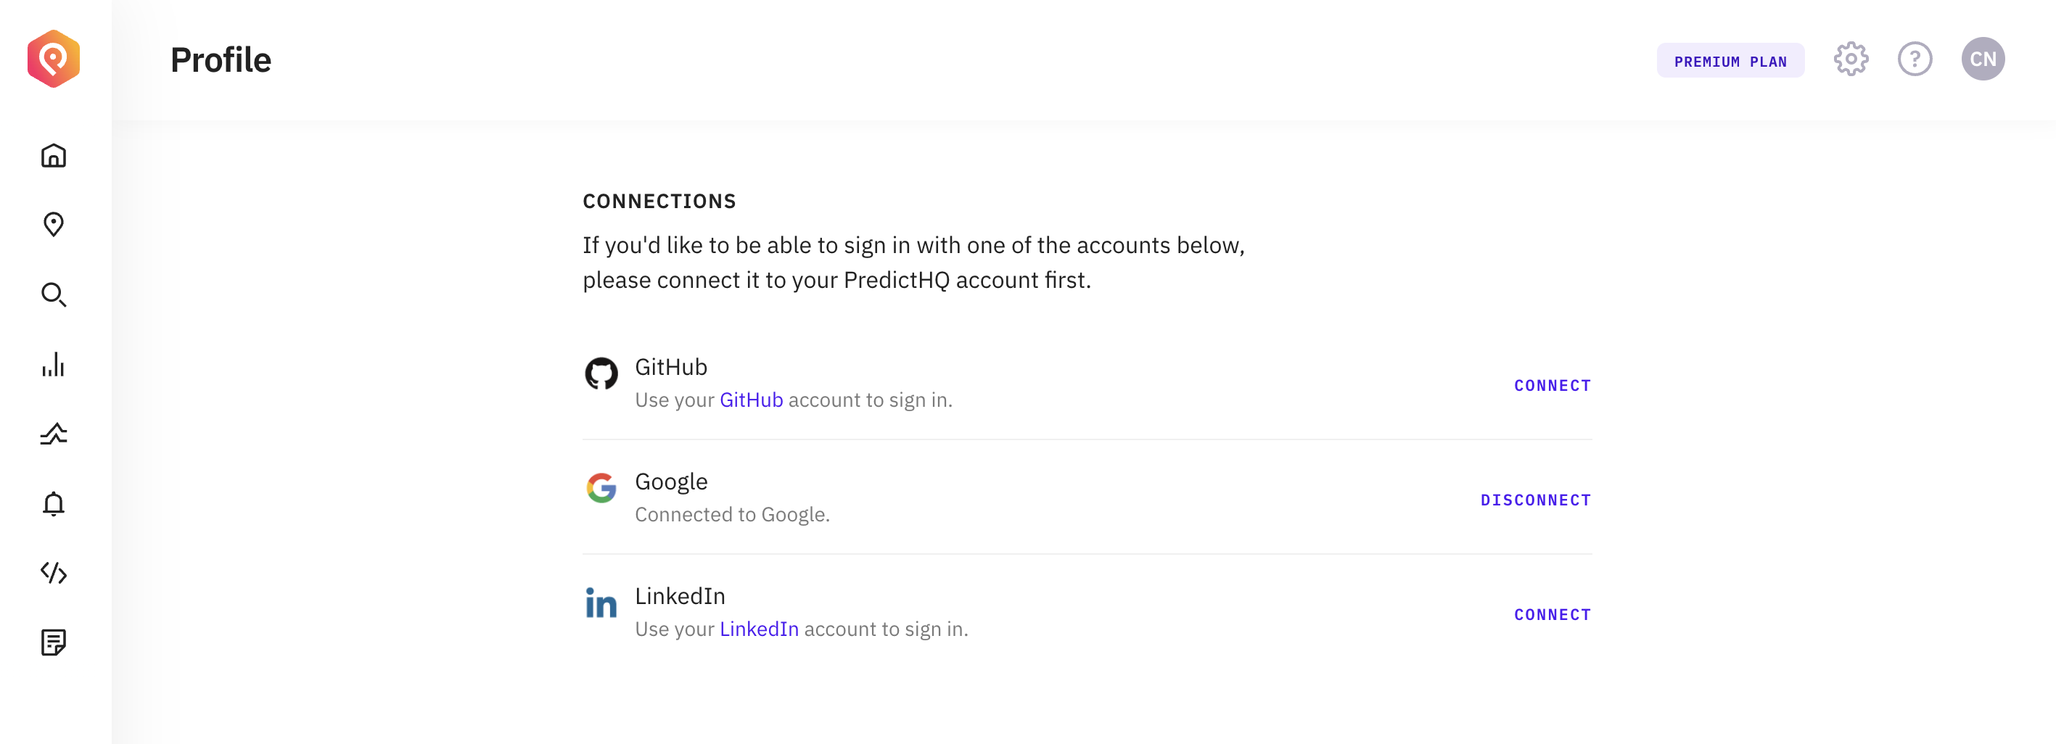The height and width of the screenshot is (744, 2056).
Task: Open the Home icon in sidebar
Action: coord(54,155)
